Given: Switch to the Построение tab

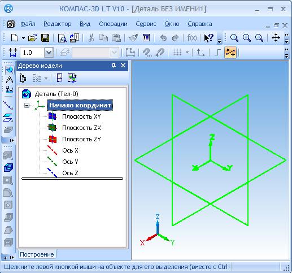Looking at the screenshot, I should [x=37, y=254].
